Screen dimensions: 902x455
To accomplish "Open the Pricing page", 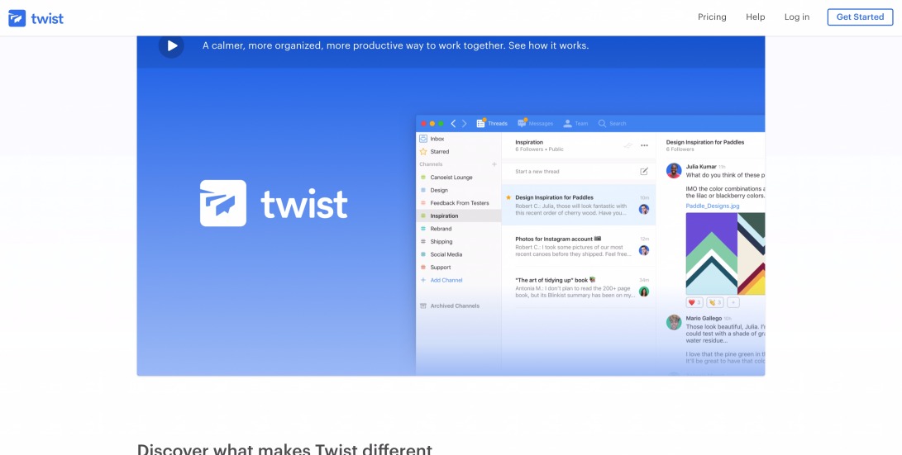I will [x=712, y=17].
